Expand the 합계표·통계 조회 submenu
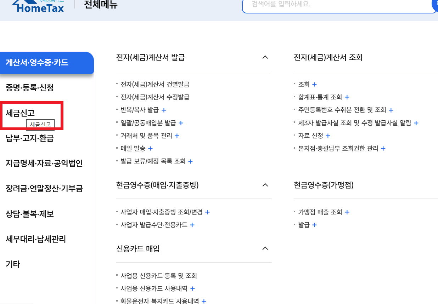This screenshot has height=304, width=438. pyautogui.click(x=347, y=97)
